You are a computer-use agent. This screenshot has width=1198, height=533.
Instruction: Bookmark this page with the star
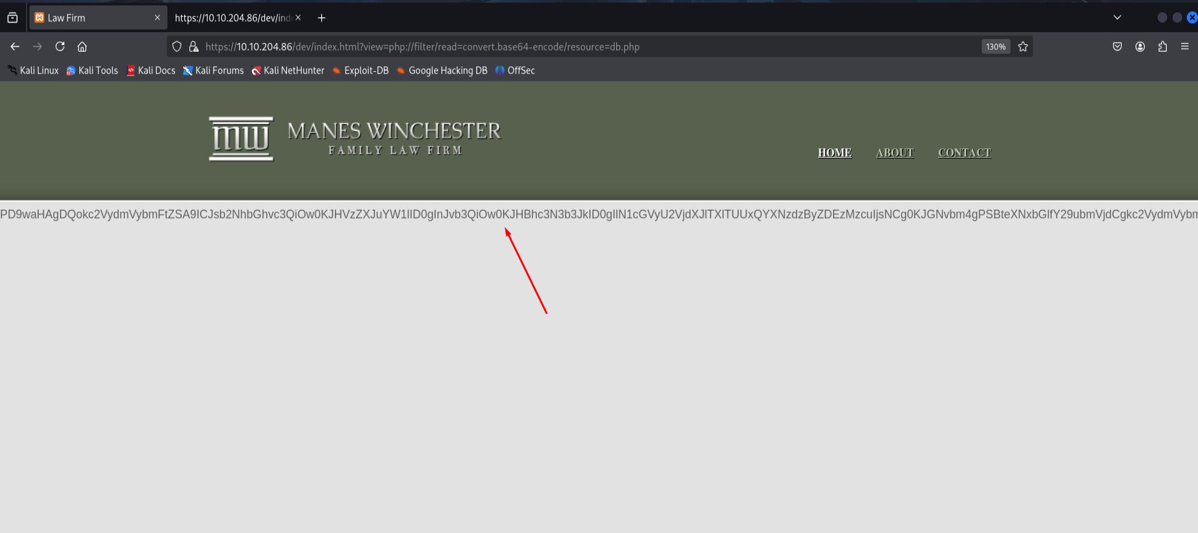point(1023,46)
